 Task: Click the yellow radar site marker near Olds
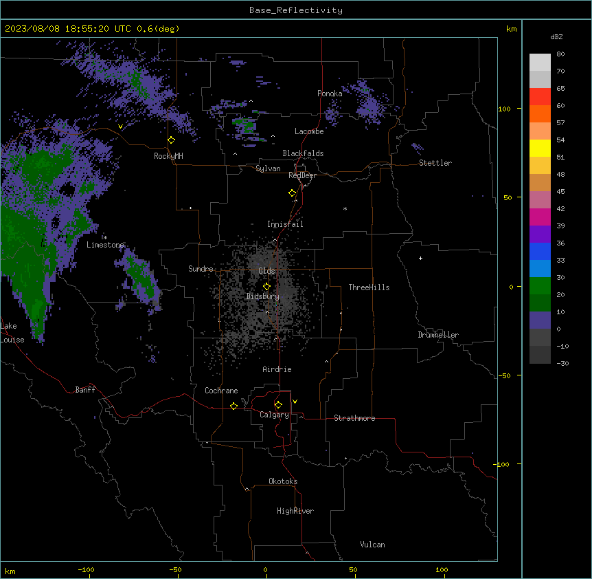[266, 286]
